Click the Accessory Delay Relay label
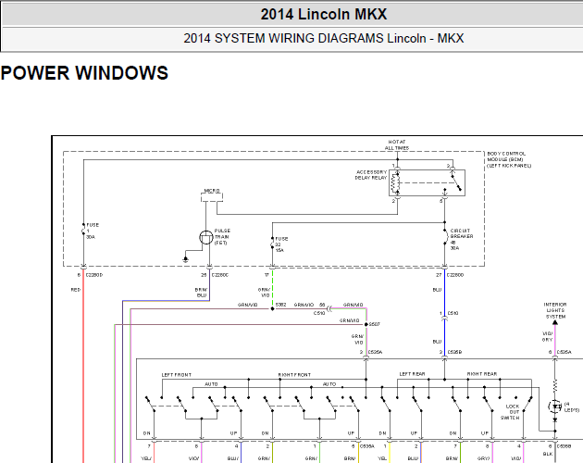This screenshot has height=463, width=583. [371, 175]
